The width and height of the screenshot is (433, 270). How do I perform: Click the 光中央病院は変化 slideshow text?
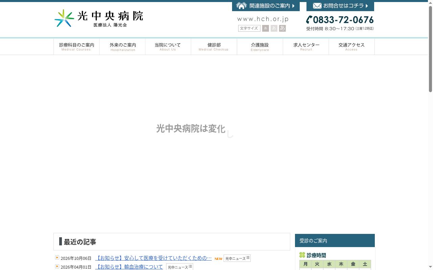coord(191,129)
